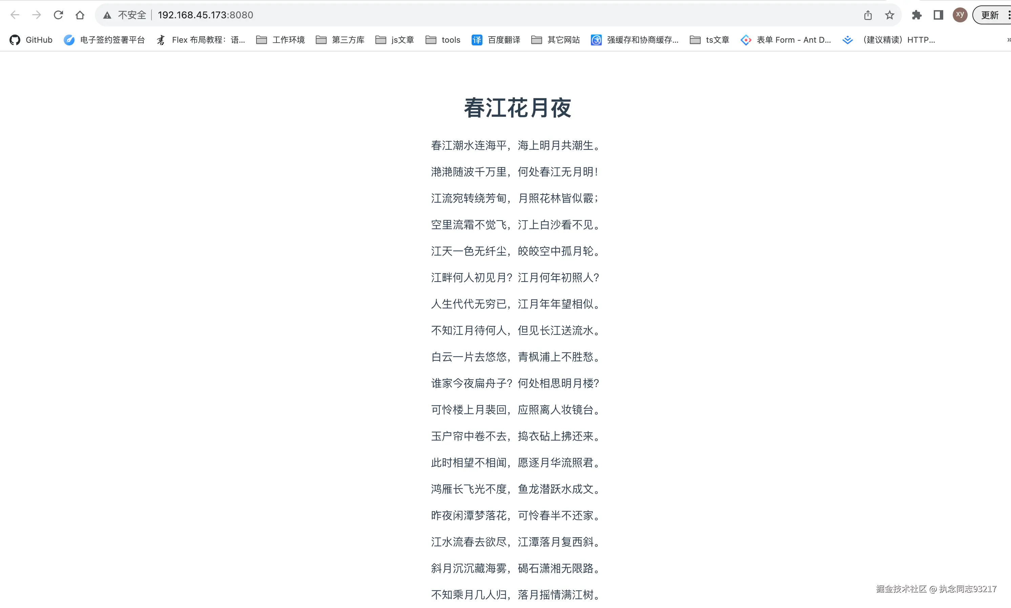Click the home page icon
Image resolution: width=1011 pixels, height=608 pixels.
tap(80, 15)
